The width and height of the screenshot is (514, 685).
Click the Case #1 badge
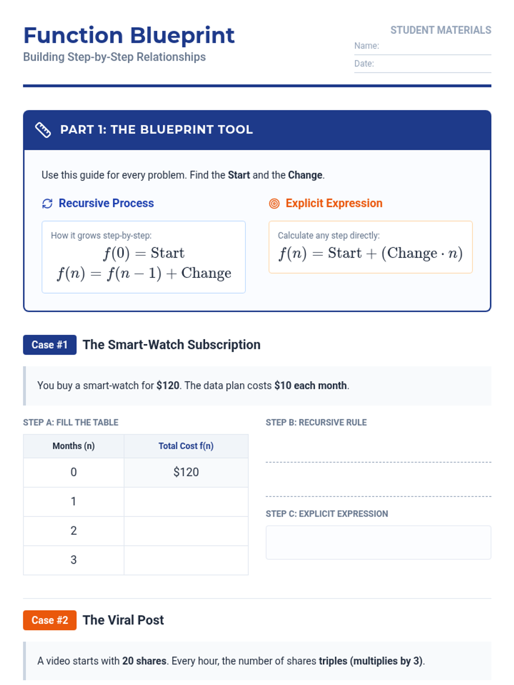pos(50,345)
